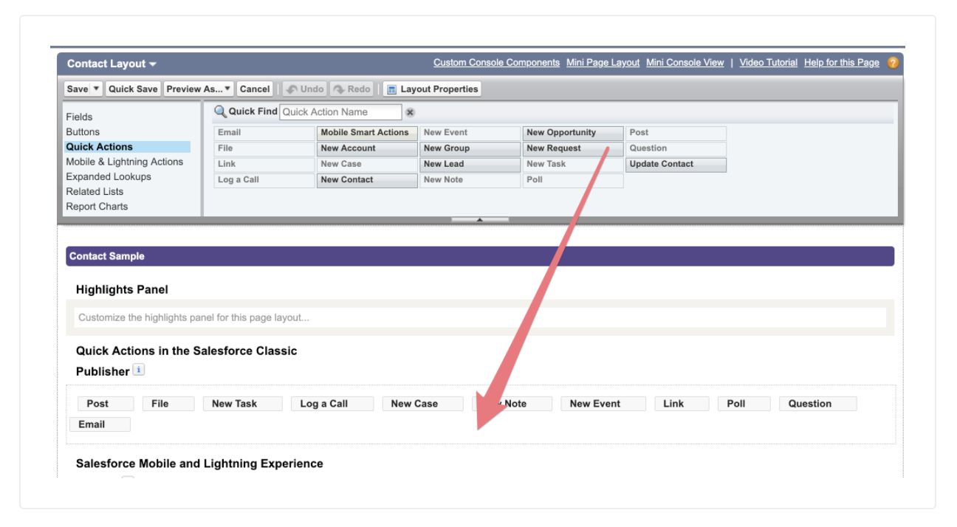The width and height of the screenshot is (957, 527).
Task: Click the greyed New Task palette item
Action: pyautogui.click(x=573, y=165)
